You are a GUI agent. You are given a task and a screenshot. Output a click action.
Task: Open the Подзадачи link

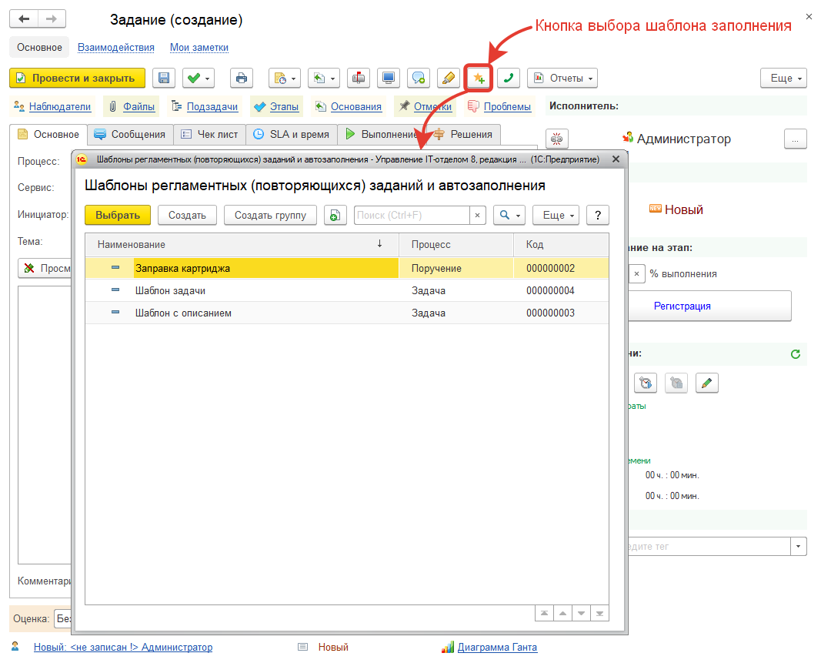tap(212, 106)
